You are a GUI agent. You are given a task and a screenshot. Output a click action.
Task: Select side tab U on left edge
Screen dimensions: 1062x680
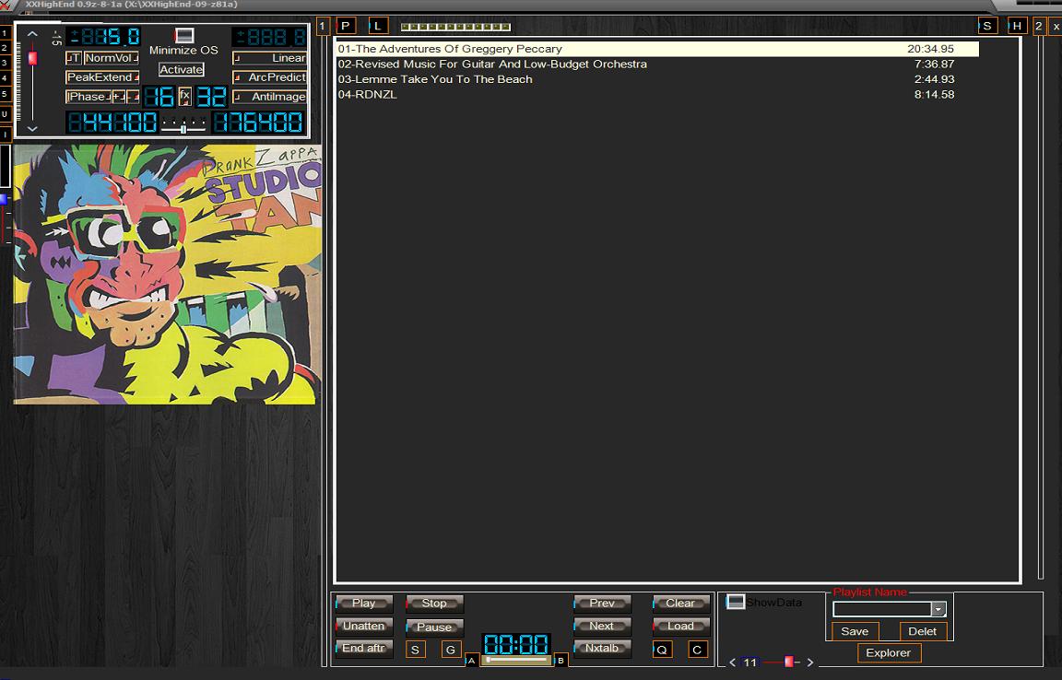pos(5,114)
